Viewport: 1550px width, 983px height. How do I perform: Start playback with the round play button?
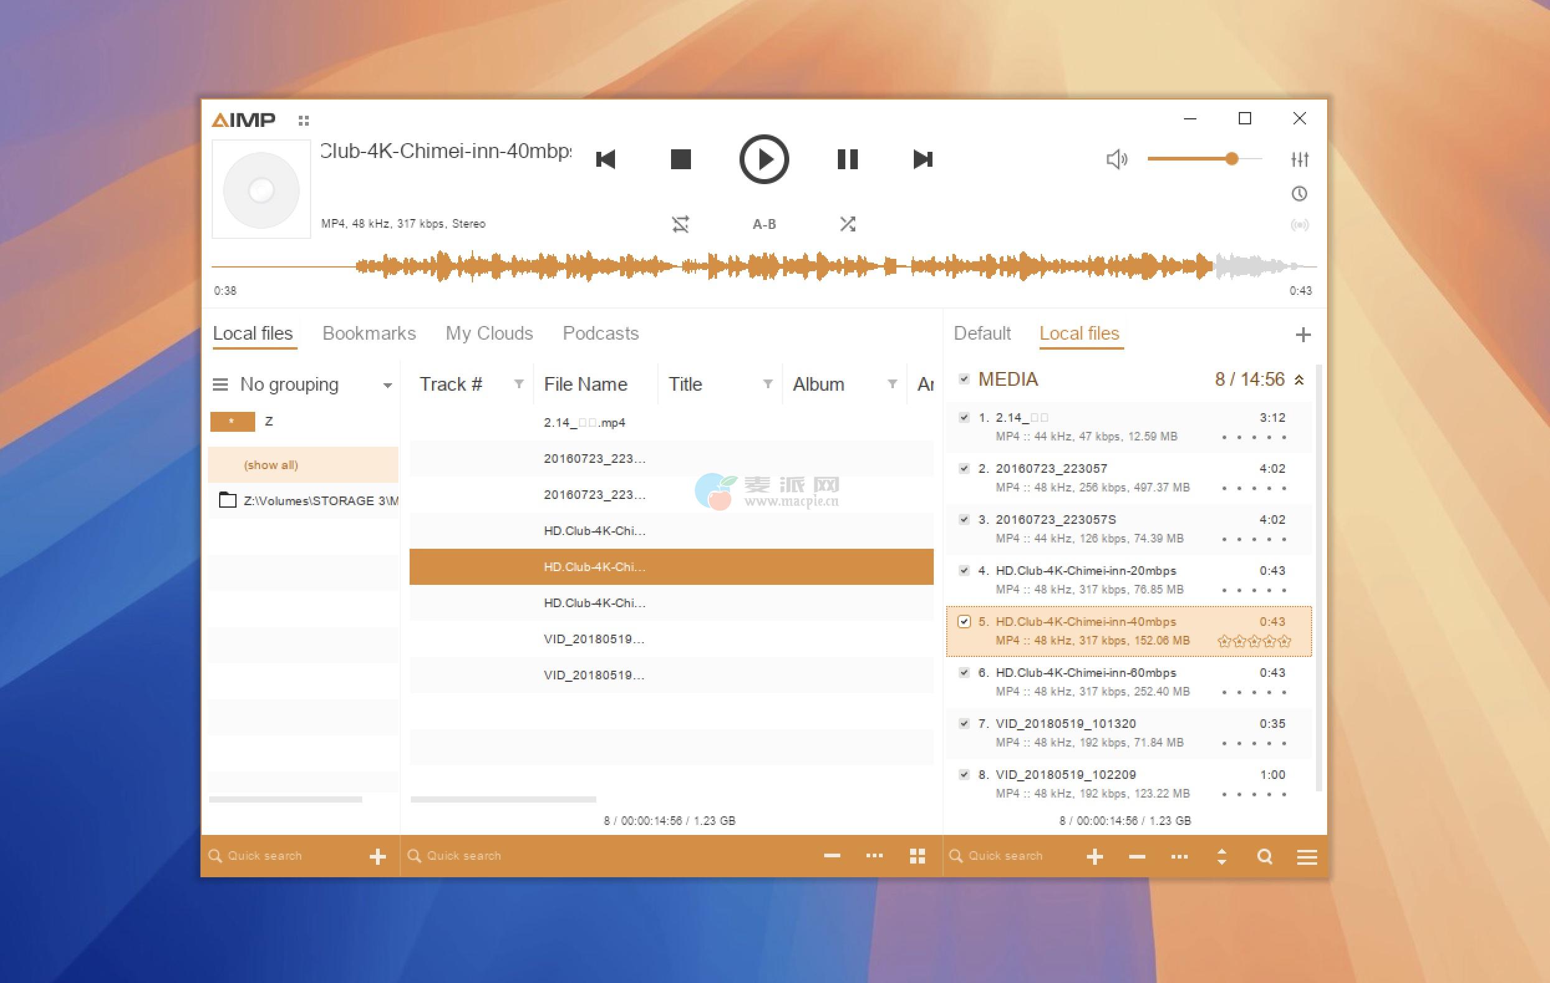click(764, 159)
